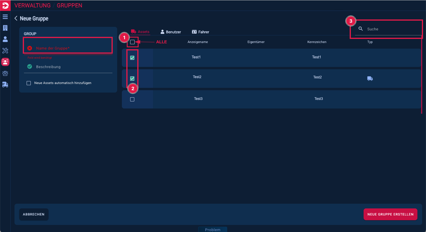426x232 pixels.
Task: Check the Test3 asset checkbox
Action: click(x=132, y=99)
